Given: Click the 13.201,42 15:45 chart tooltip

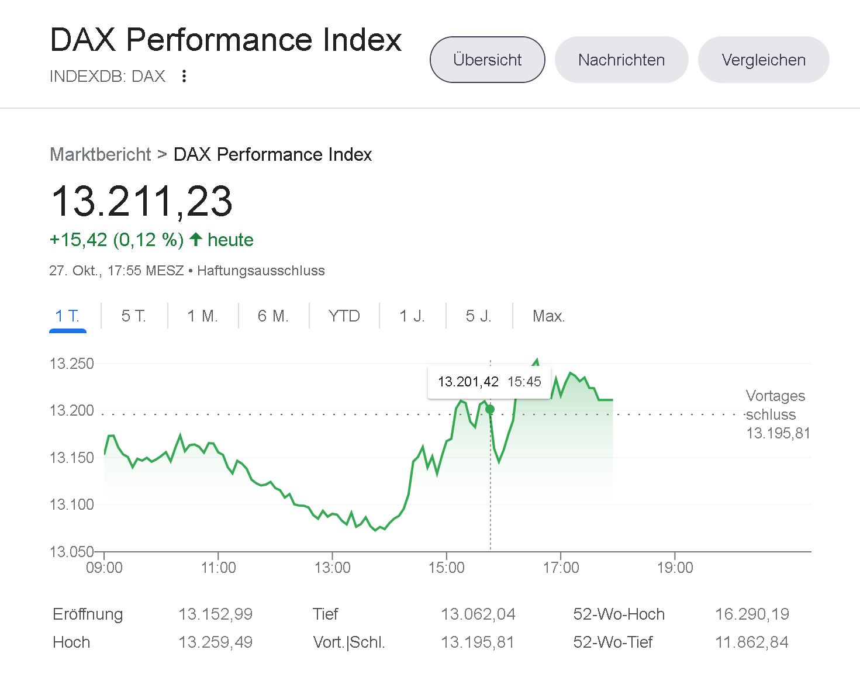Looking at the screenshot, I should pyautogui.click(x=489, y=382).
